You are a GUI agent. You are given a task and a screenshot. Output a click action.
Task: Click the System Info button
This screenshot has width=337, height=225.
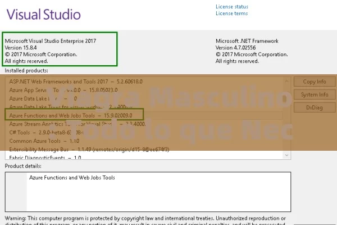[315, 94]
